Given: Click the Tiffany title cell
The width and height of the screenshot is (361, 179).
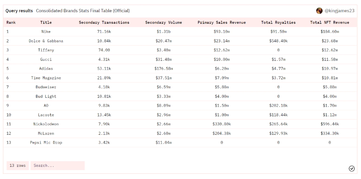Looking at the screenshot, I should tap(46, 50).
